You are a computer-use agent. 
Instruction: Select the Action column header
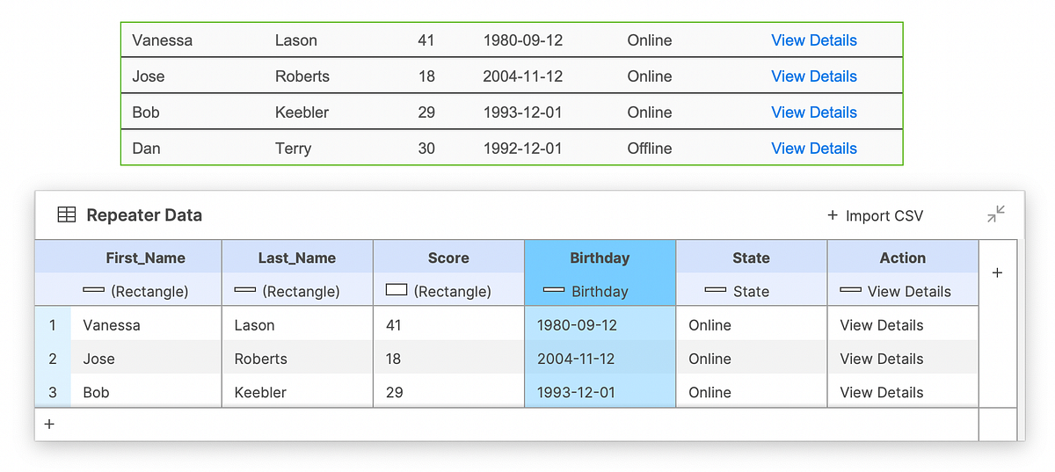tap(902, 258)
